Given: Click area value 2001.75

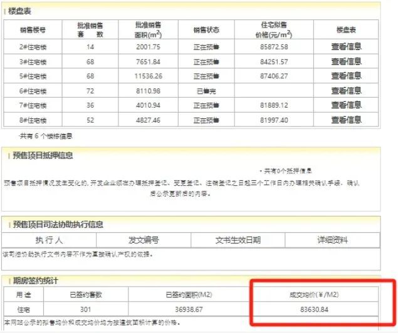Looking at the screenshot, I should pos(149,47).
